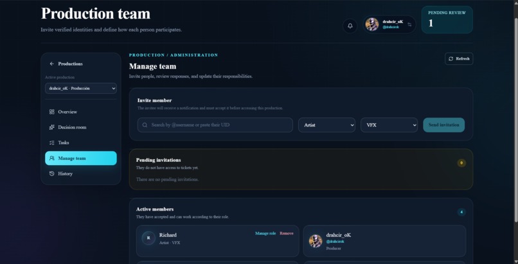Focus the username or UID search field
Screen dimensions: 518x264
click(215, 125)
